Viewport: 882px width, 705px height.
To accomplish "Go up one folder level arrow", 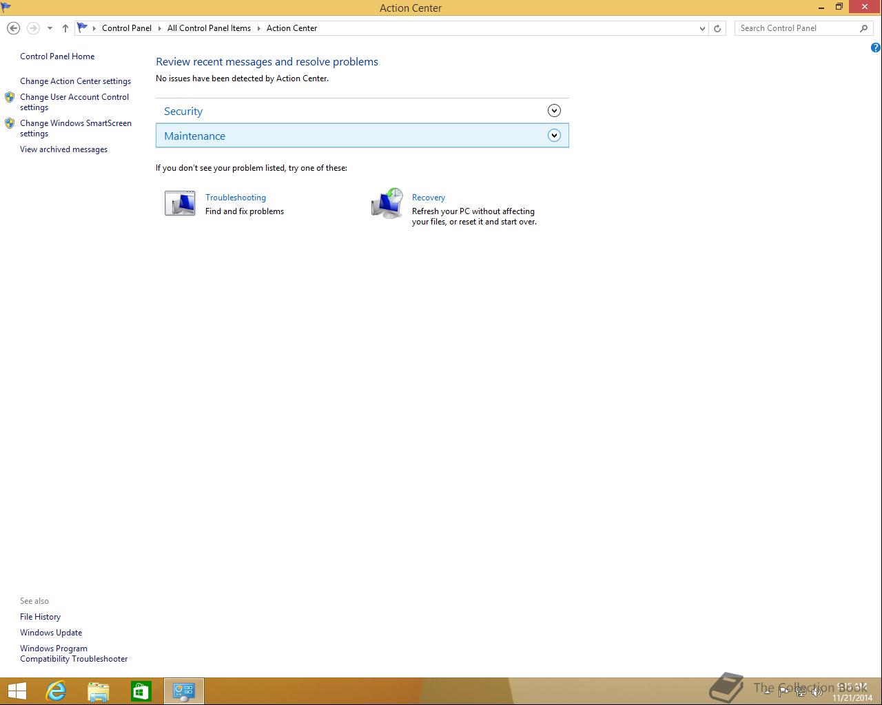I will [x=65, y=28].
